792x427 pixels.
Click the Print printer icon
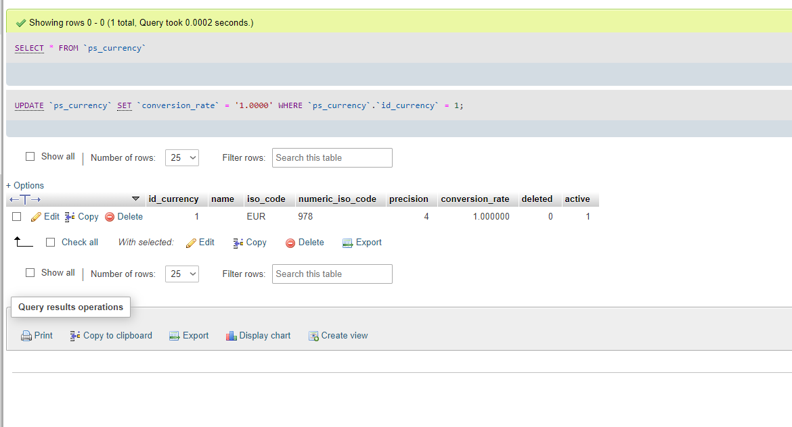(26, 336)
